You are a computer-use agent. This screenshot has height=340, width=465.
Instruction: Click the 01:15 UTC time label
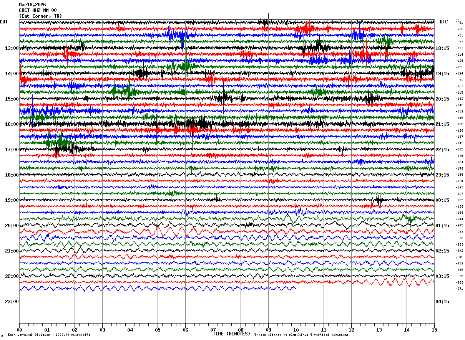pos(442,226)
